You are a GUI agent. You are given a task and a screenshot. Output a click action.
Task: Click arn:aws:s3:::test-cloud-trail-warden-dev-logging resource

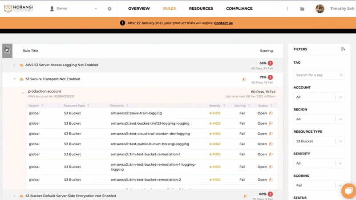pos(150,134)
